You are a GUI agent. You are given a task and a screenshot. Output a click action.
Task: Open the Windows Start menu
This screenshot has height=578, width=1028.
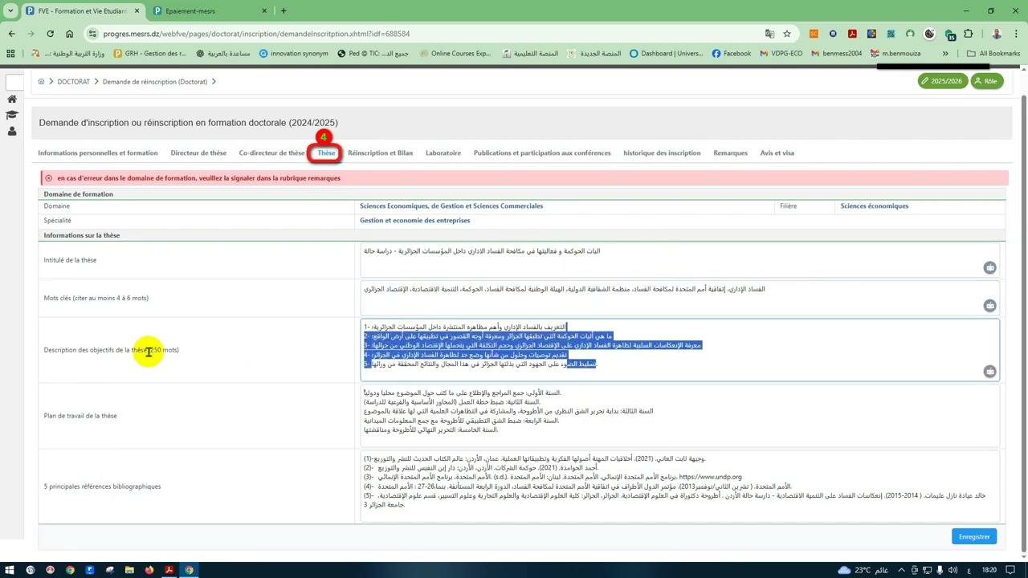pos(10,570)
